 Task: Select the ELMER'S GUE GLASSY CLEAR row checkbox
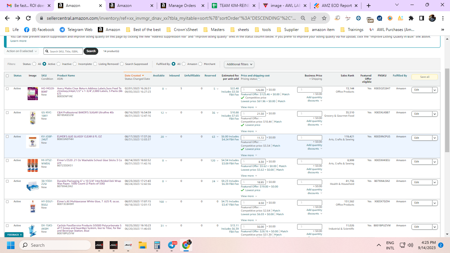[7, 136]
